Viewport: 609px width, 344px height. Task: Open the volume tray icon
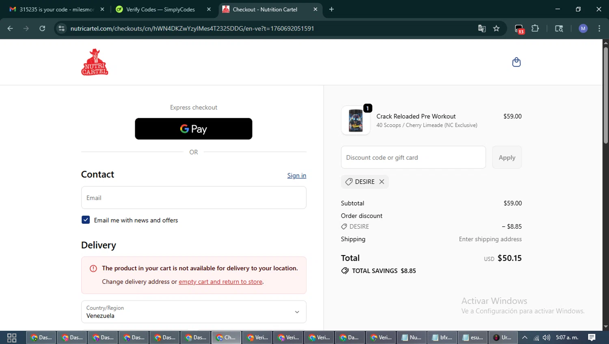[546, 338]
